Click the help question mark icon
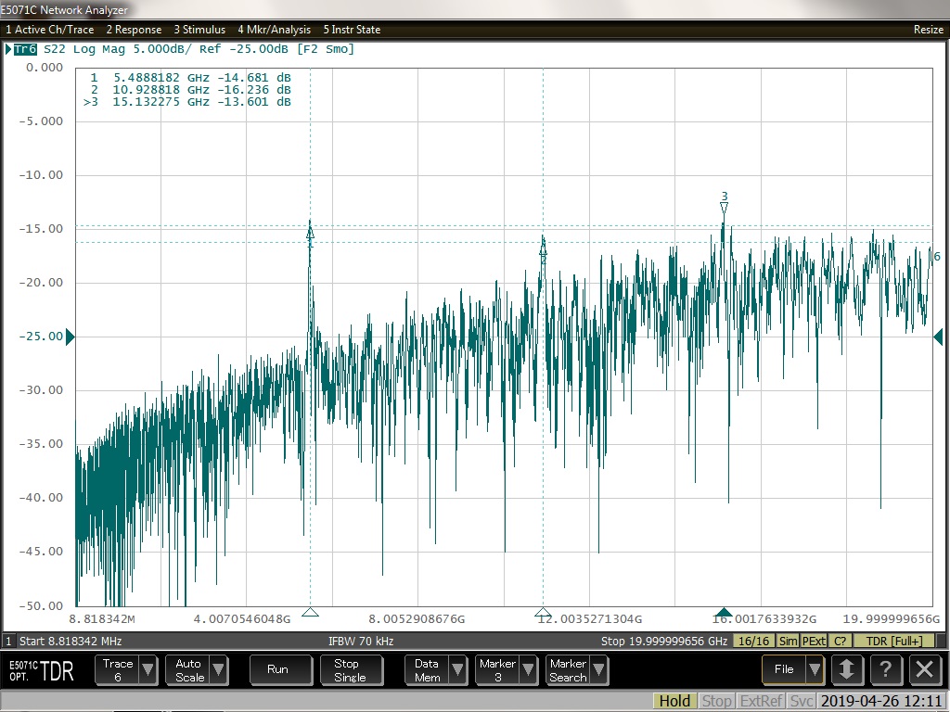Screen dimensions: 950x712 coord(885,669)
